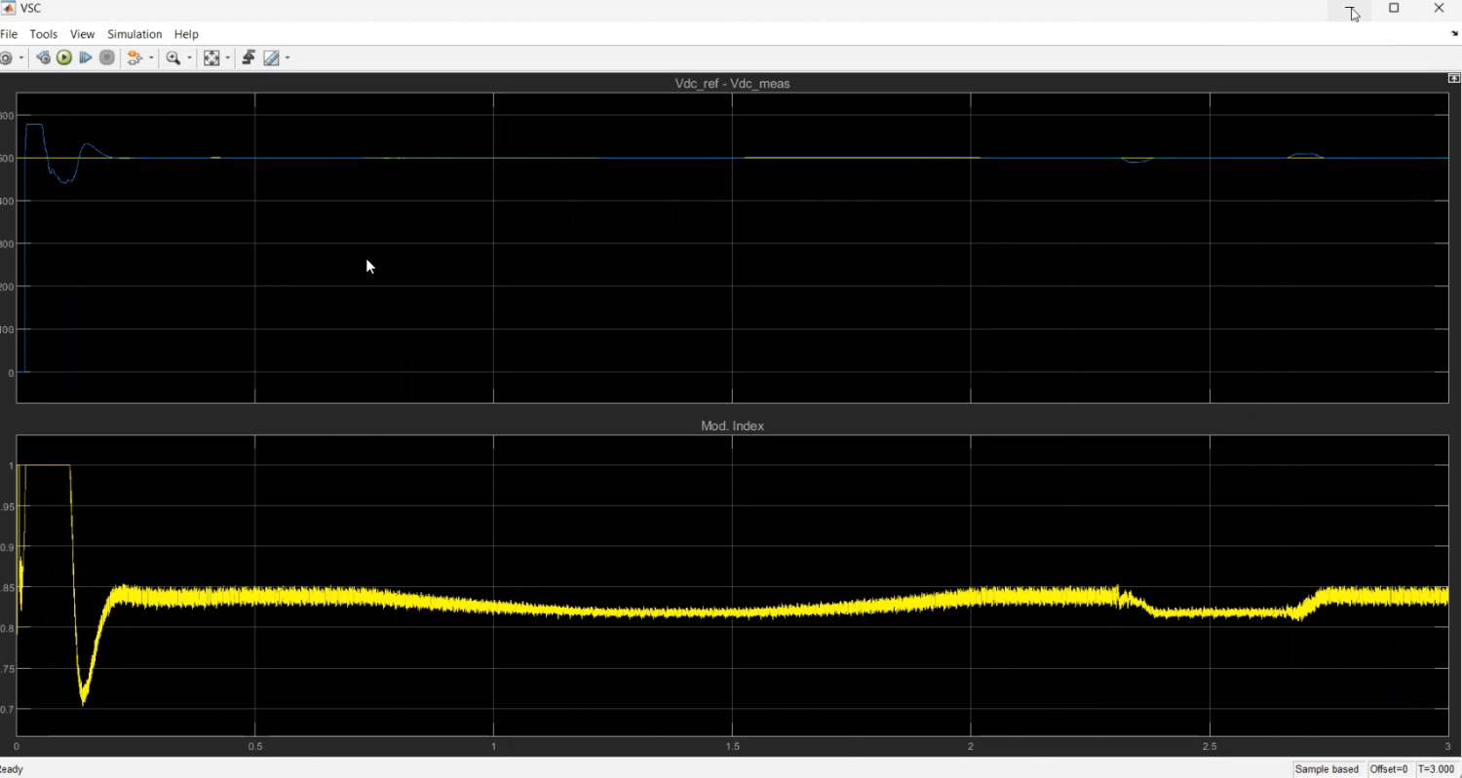Expand the Configuration Properties dropdown arrow

tap(21, 58)
